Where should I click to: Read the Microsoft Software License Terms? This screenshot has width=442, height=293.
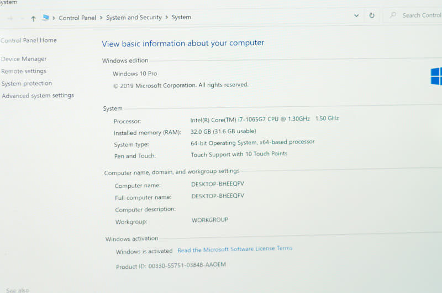(x=235, y=249)
